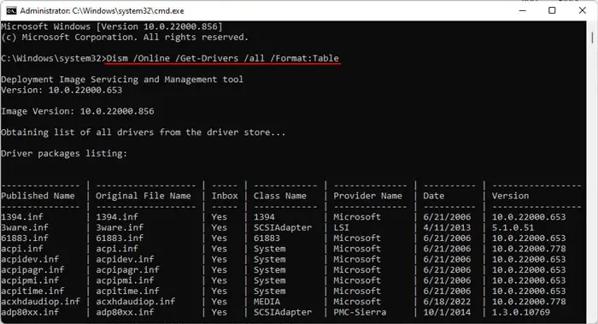Click the 'Original File Name' column header
598x324 pixels.
pos(143,196)
